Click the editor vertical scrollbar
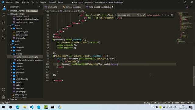 tap(194, 76)
